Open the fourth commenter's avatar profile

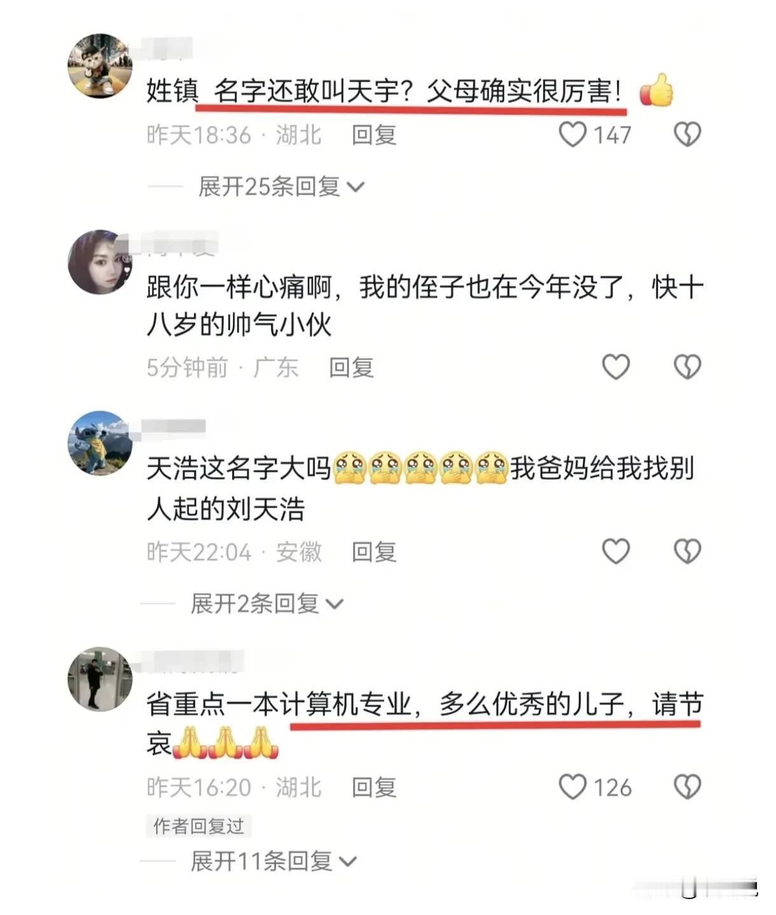coord(100,680)
